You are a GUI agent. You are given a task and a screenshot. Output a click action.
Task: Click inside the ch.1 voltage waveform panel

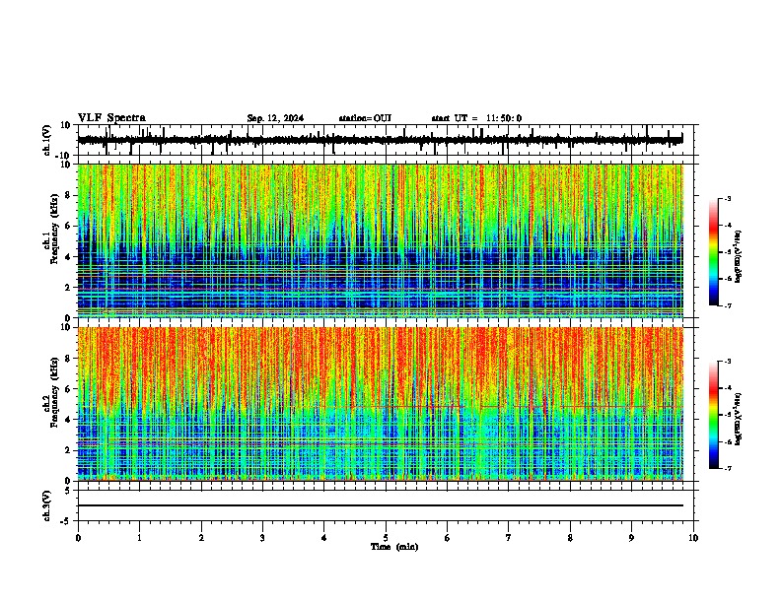(388, 140)
